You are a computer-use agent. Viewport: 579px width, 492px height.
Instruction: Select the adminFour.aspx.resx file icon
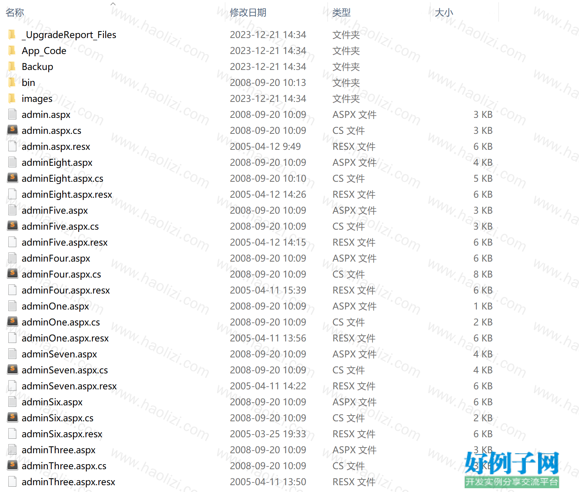[12, 290]
